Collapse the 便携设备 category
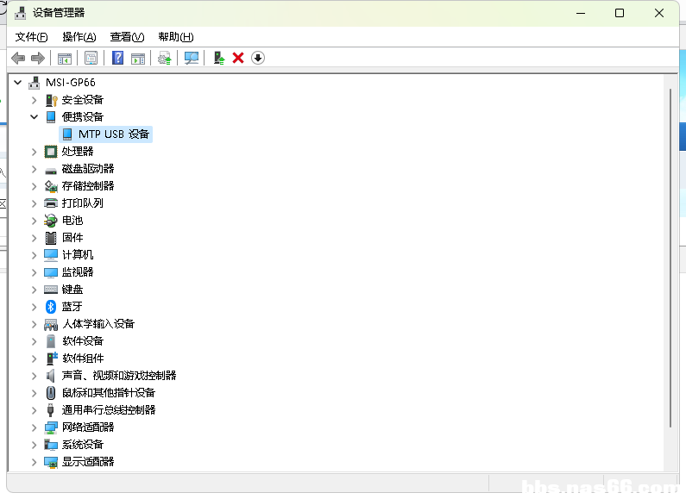 [x=35, y=117]
